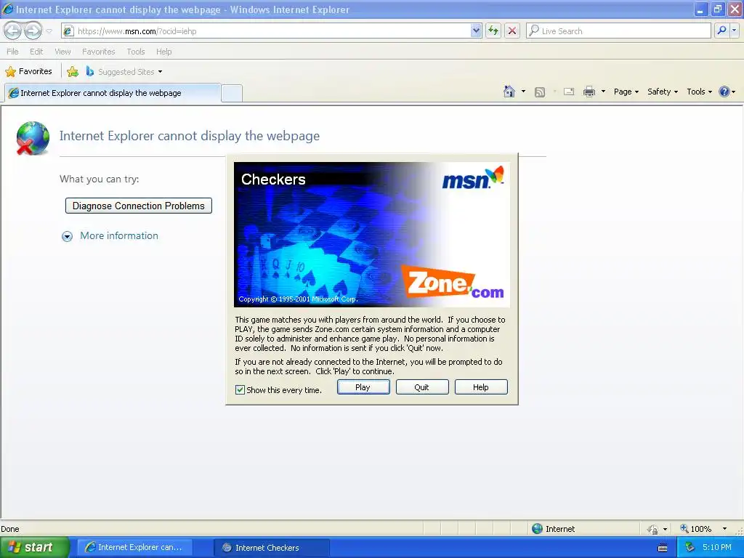
Task: Click the Zone.com logo
Action: pos(453,283)
